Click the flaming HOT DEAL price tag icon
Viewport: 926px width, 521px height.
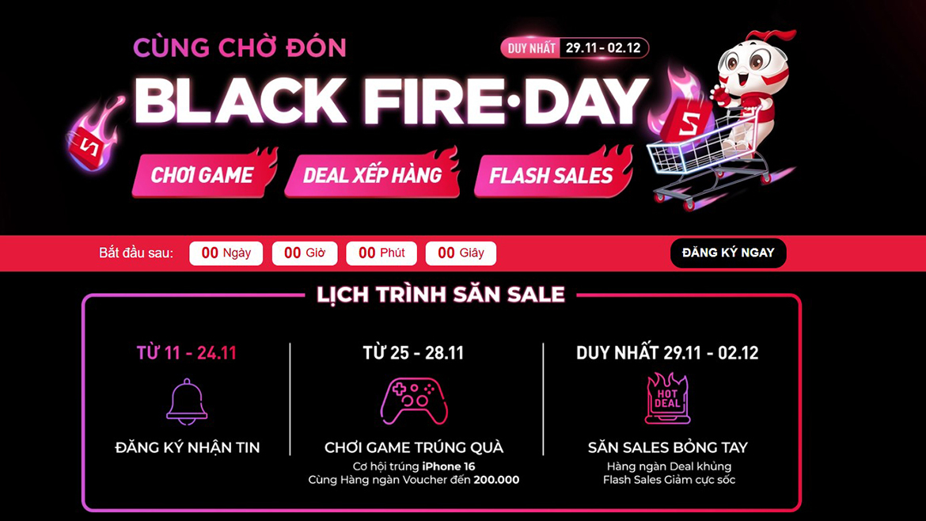pyautogui.click(x=666, y=398)
